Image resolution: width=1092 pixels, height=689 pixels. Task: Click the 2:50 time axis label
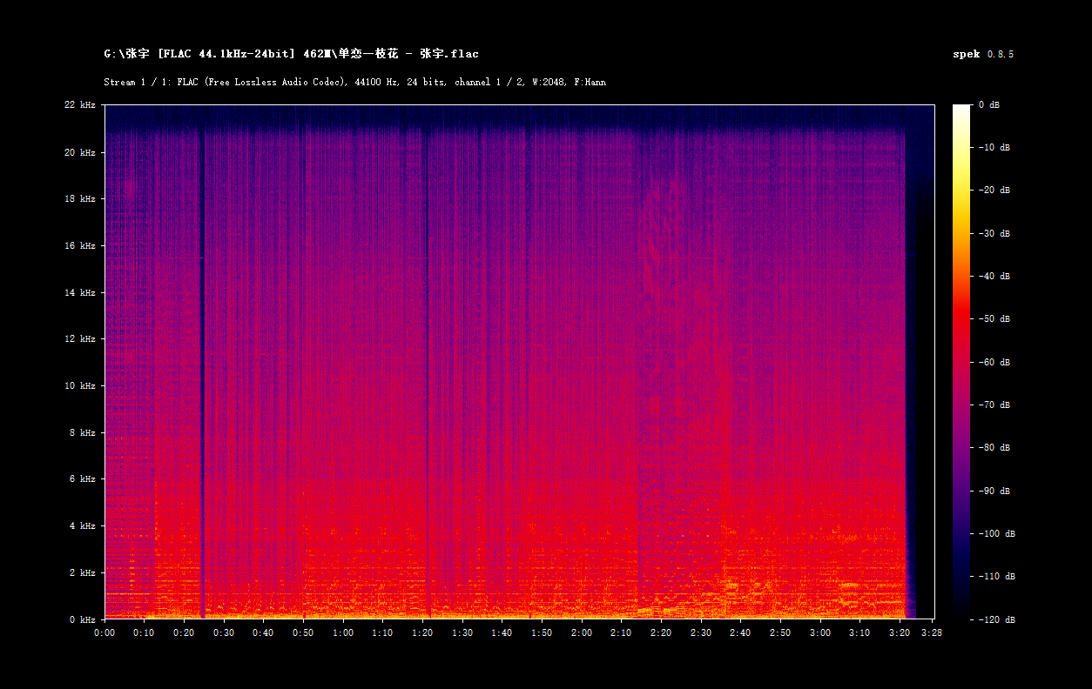click(x=780, y=633)
